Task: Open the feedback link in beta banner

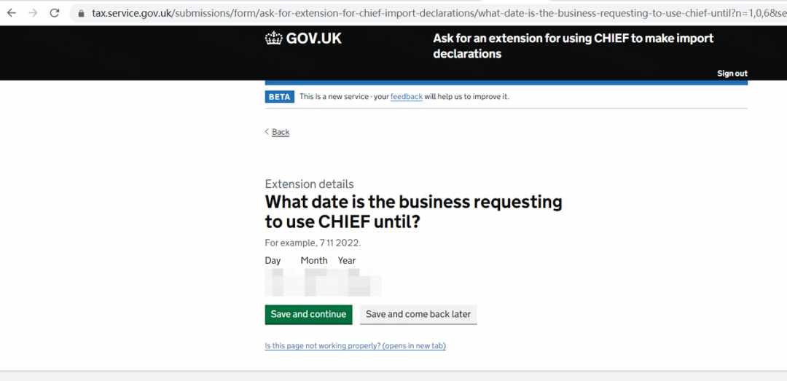Action: pos(407,96)
